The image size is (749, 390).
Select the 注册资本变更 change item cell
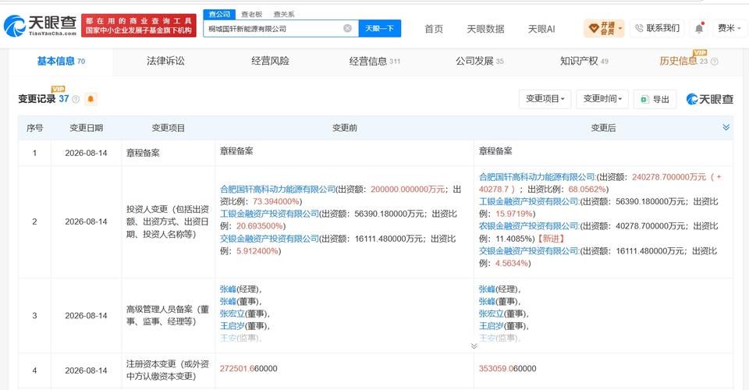point(168,370)
